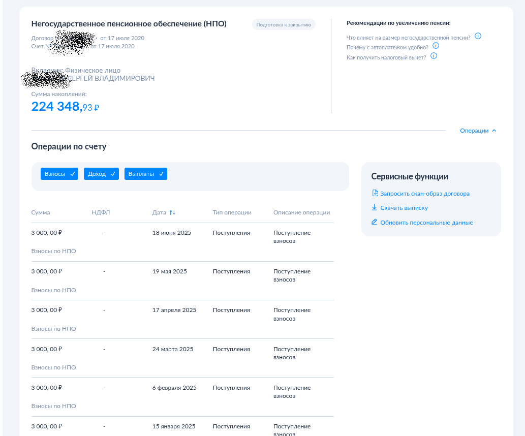Click the chevron next to Операции
This screenshot has height=436, width=525.
pos(494,131)
